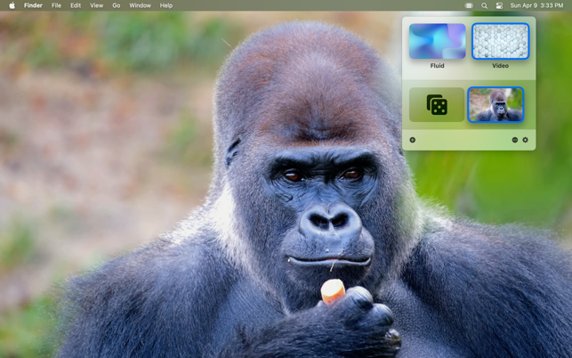Select the Video wallpaper thumbnail
This screenshot has height=358, width=572.
(x=500, y=41)
